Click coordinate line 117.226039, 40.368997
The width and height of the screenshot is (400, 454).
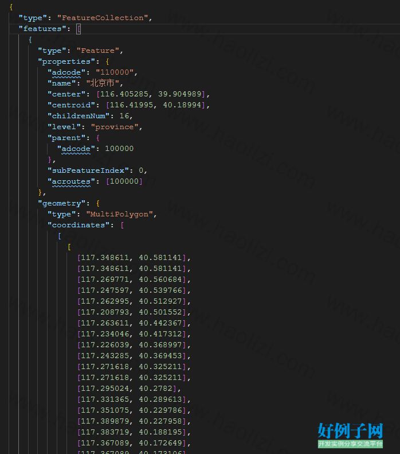click(x=134, y=345)
